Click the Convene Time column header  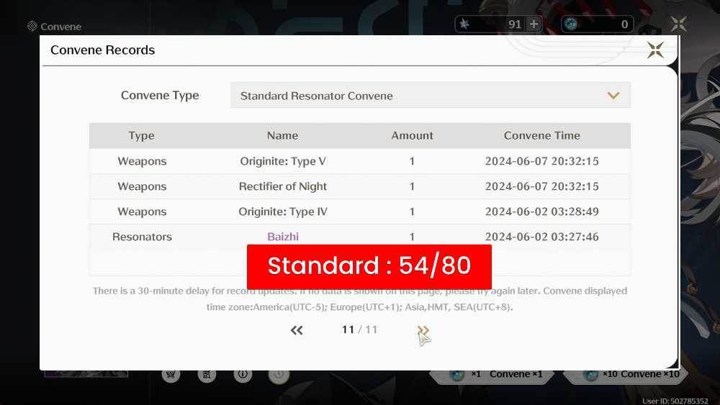coord(542,136)
